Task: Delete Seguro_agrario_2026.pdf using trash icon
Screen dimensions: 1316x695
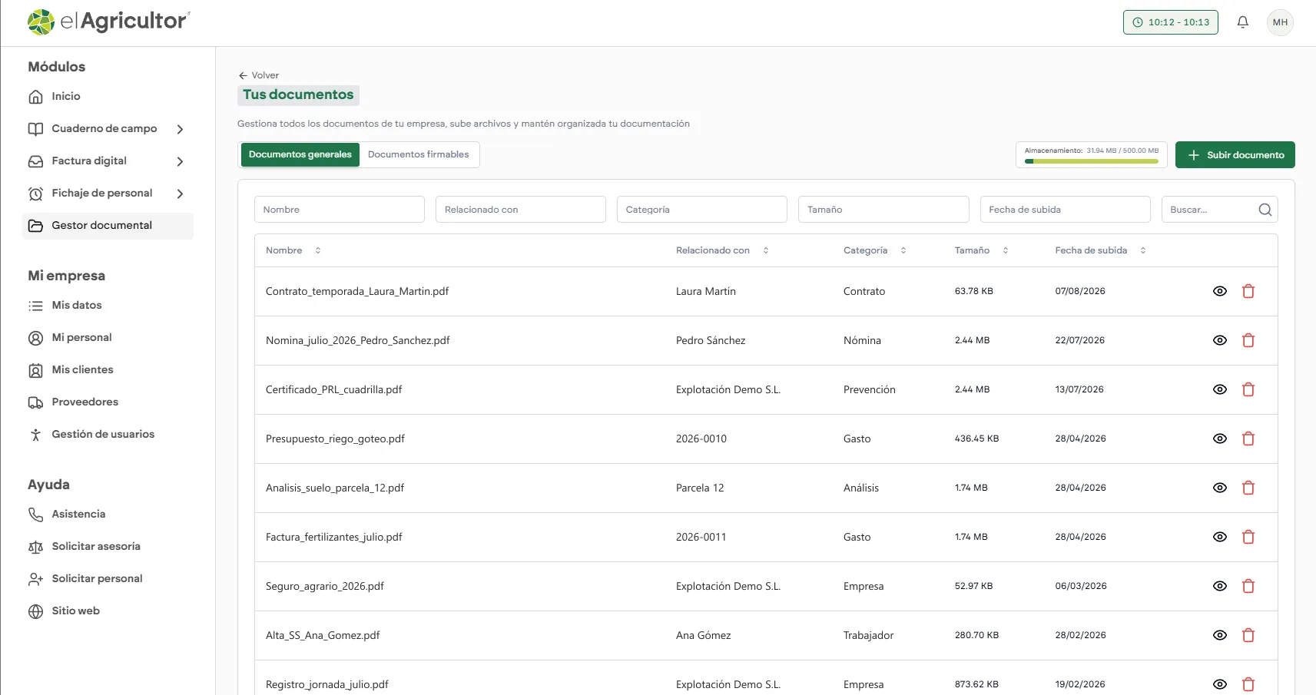Action: coord(1248,586)
